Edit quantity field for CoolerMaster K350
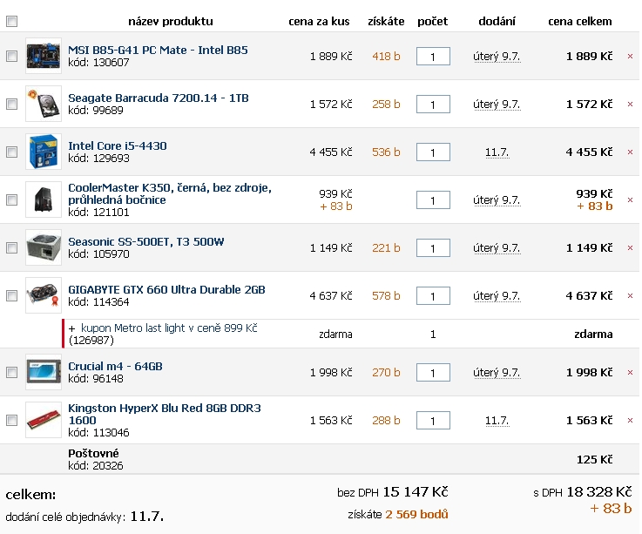 tap(433, 200)
